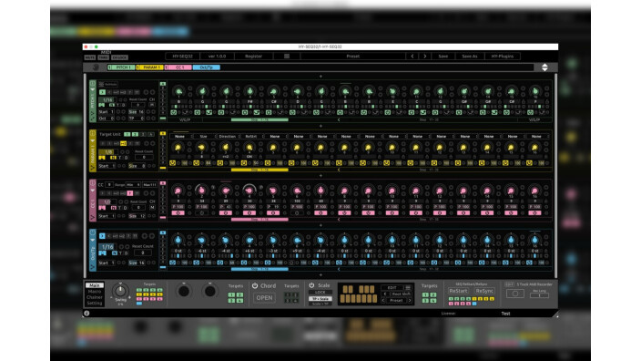Click the Swing knob
Viewport: 641px width, 361px height.
point(120,291)
